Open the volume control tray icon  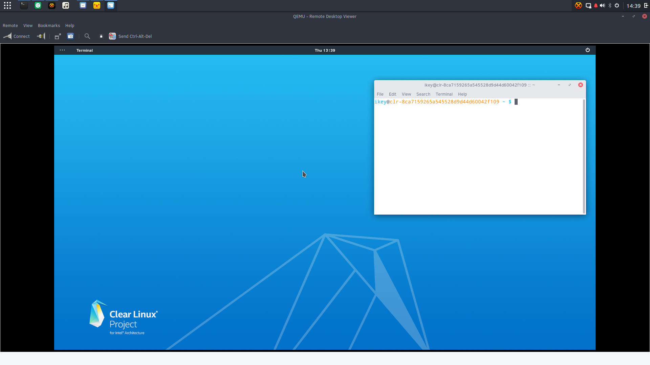[602, 5]
